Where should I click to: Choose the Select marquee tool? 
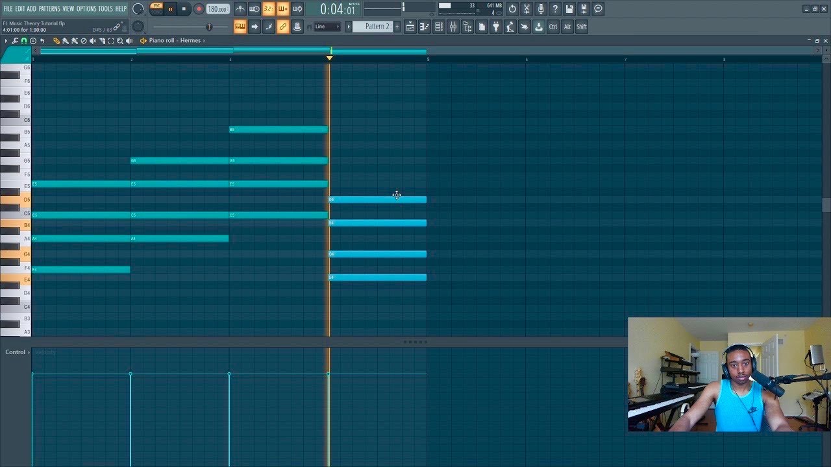pyautogui.click(x=111, y=41)
